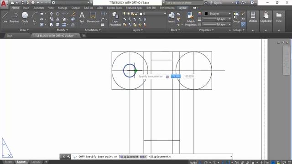
Task: Switch to the Start file tab
Action: tap(9, 36)
